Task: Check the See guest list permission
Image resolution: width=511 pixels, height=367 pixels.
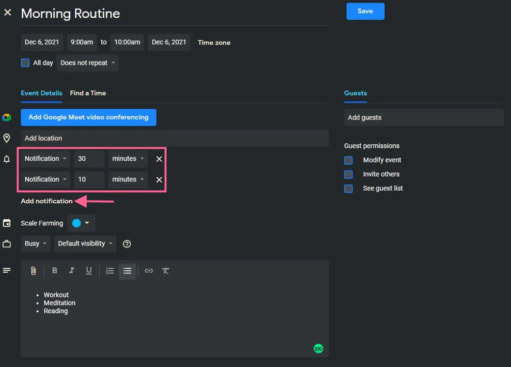Action: pyautogui.click(x=348, y=188)
